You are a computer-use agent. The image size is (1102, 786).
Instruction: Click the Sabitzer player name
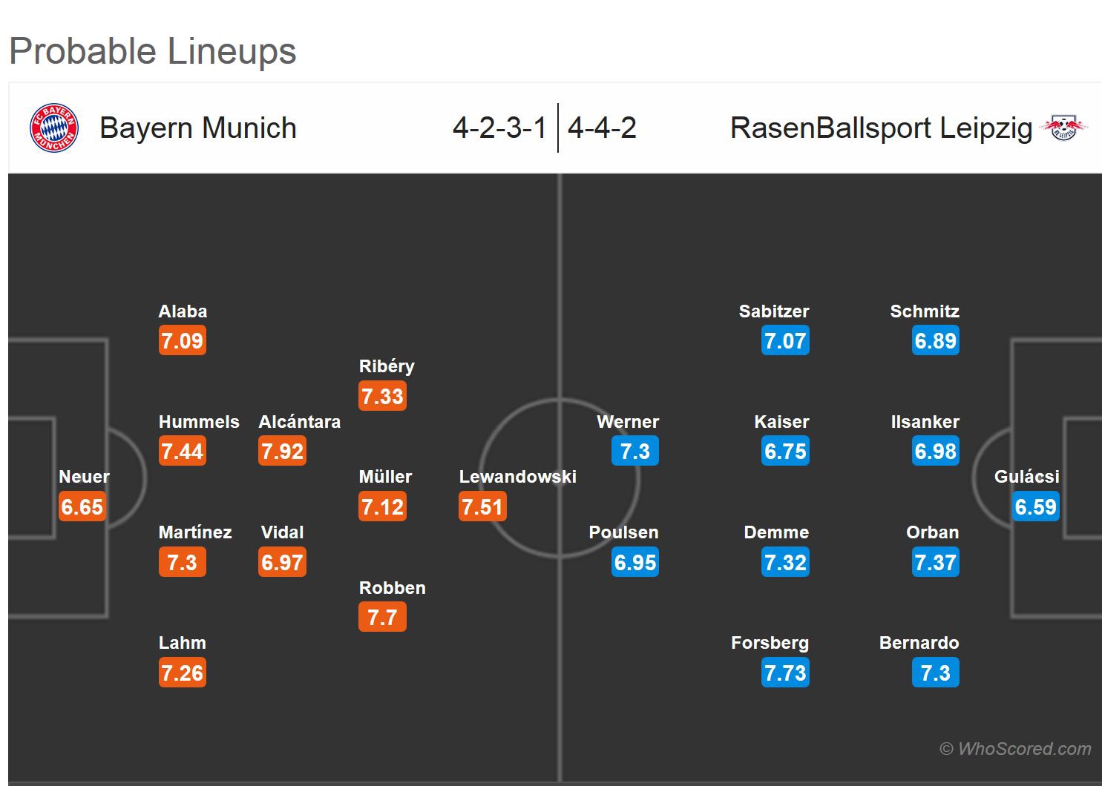pos(773,311)
